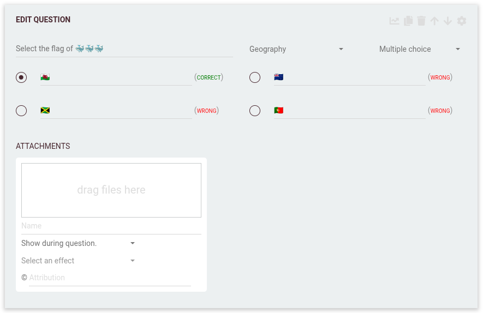Expand the 'Select an effect' dropdown
Screen dimensions: 483x313
point(78,261)
